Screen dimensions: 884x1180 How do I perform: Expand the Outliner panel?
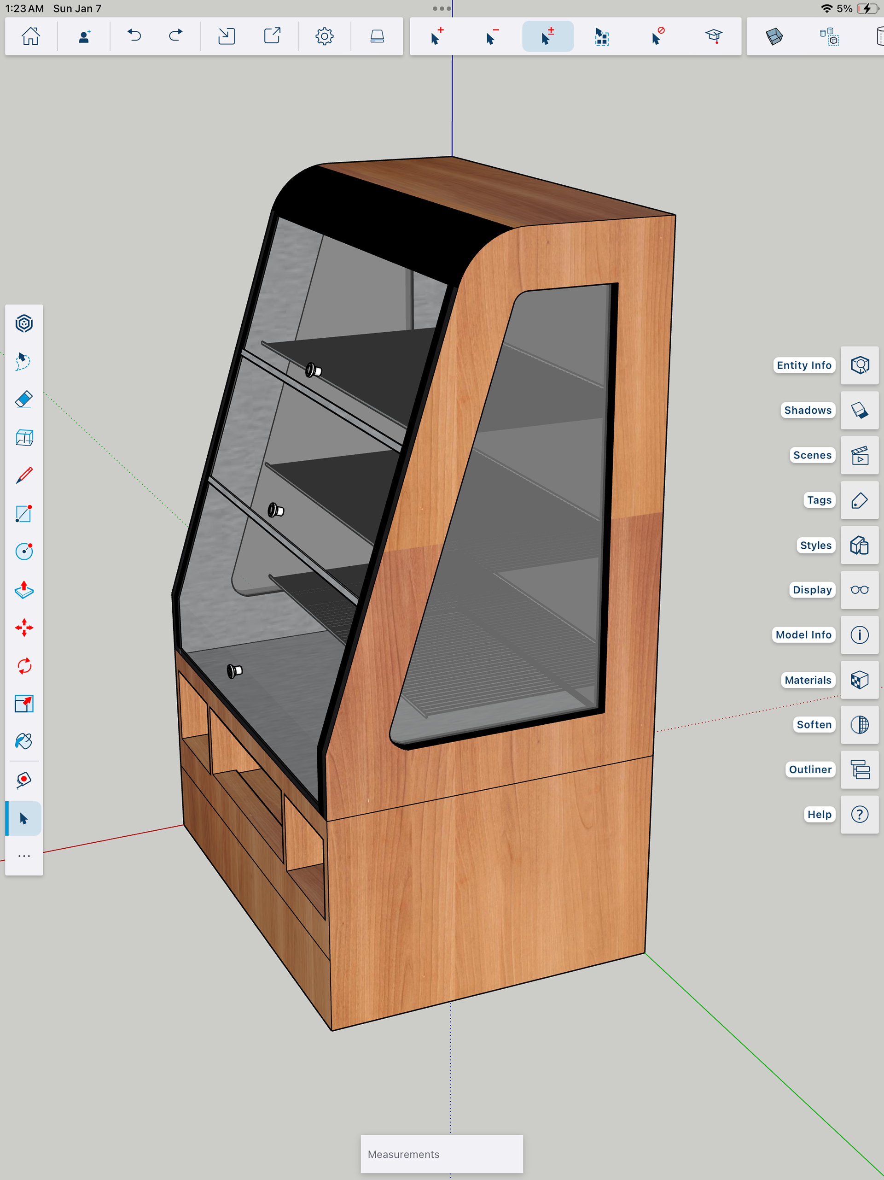tap(859, 769)
